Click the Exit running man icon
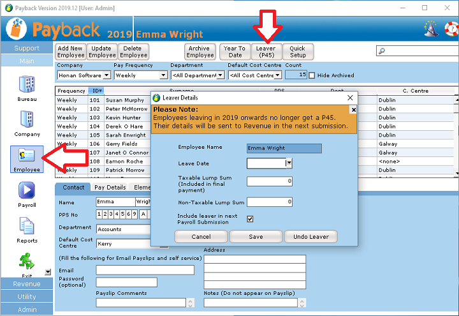The image size is (459, 316). pyautogui.click(x=27, y=261)
